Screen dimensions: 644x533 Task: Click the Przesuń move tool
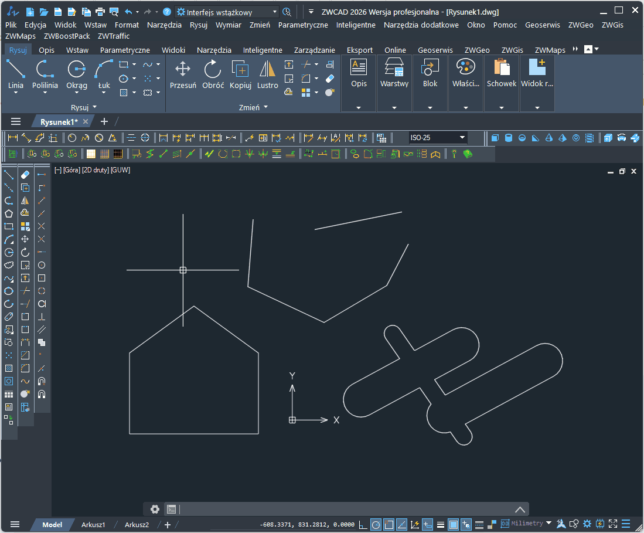point(183,74)
